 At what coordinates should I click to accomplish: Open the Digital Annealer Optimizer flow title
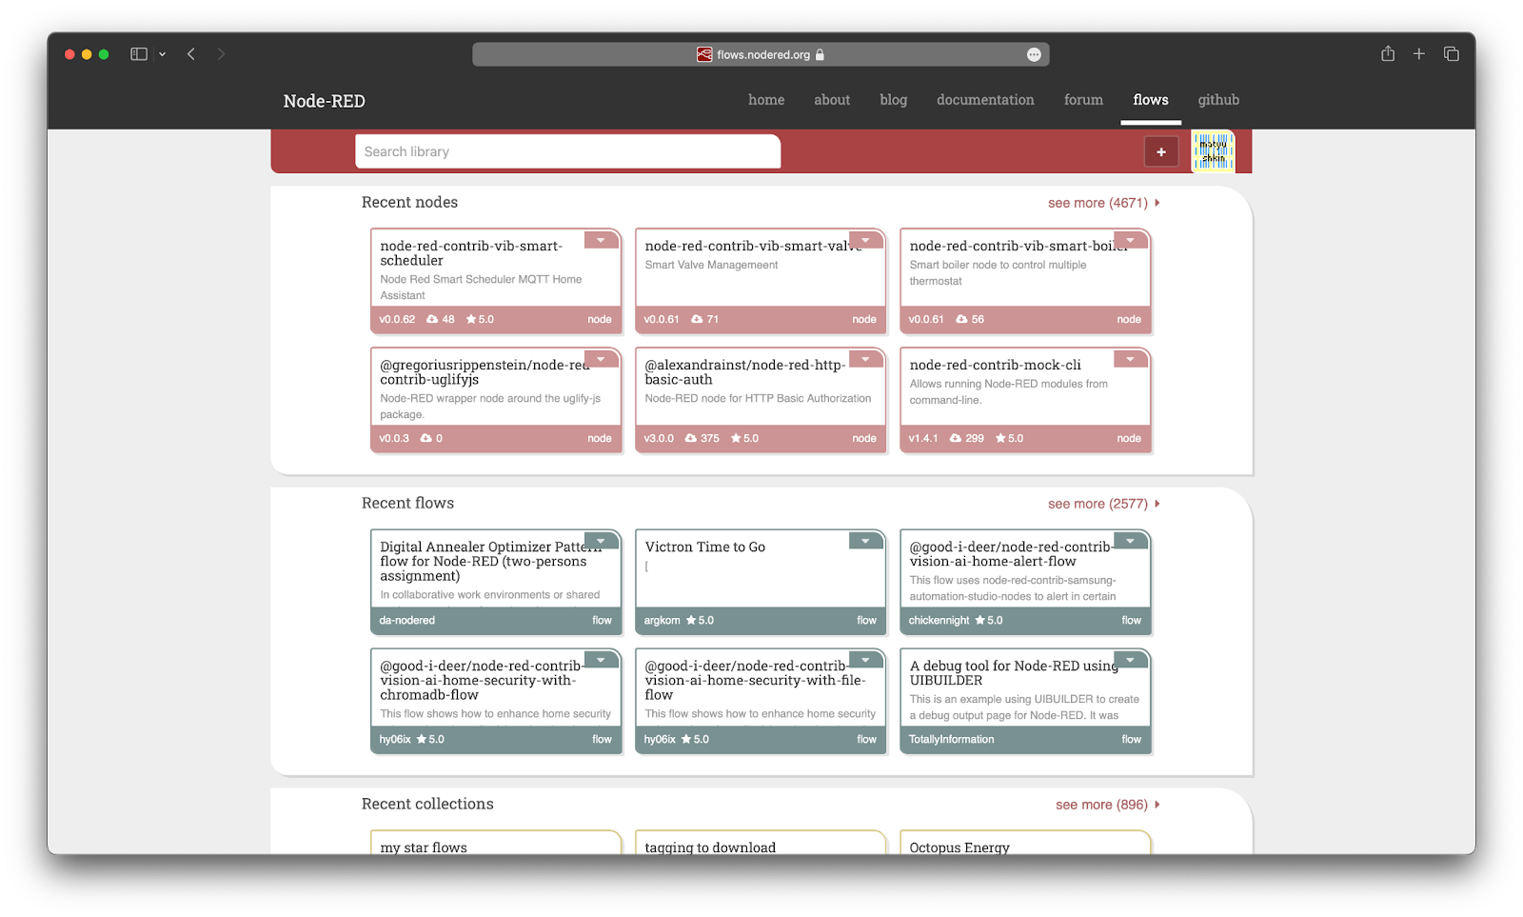click(490, 561)
